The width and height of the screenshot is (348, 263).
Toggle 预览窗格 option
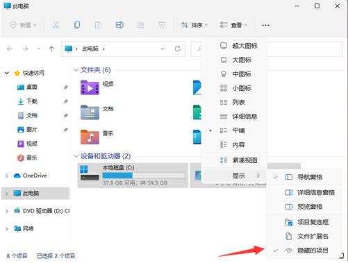304,207
